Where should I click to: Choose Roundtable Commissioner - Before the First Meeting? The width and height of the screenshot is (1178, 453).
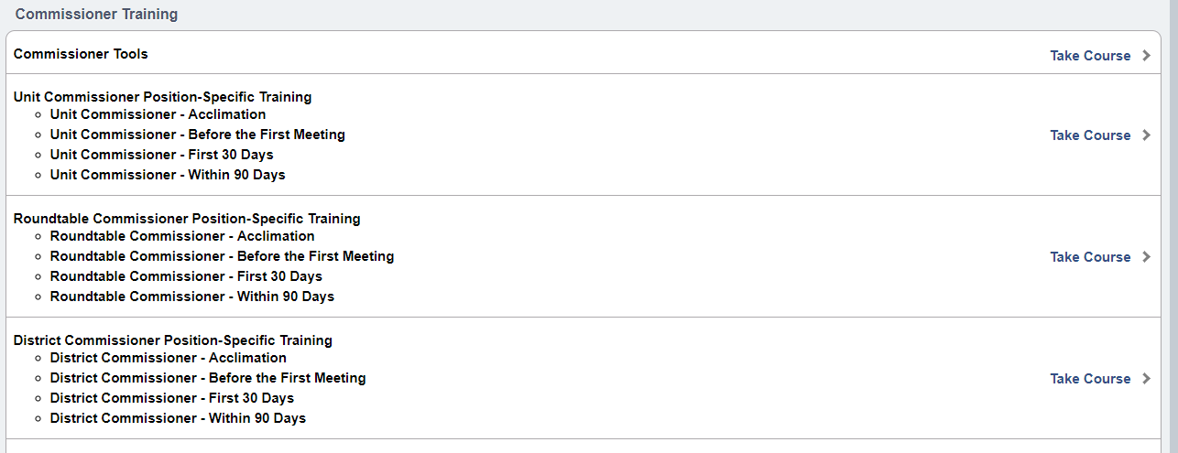[222, 256]
